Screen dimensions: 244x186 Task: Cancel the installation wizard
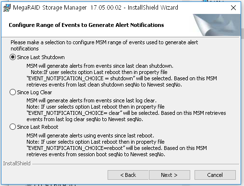point(215,175)
